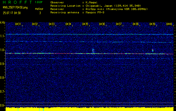Screen dimensions: 176x111
Task: Select the 0436 time marker
Action: (x=102, y=24)
